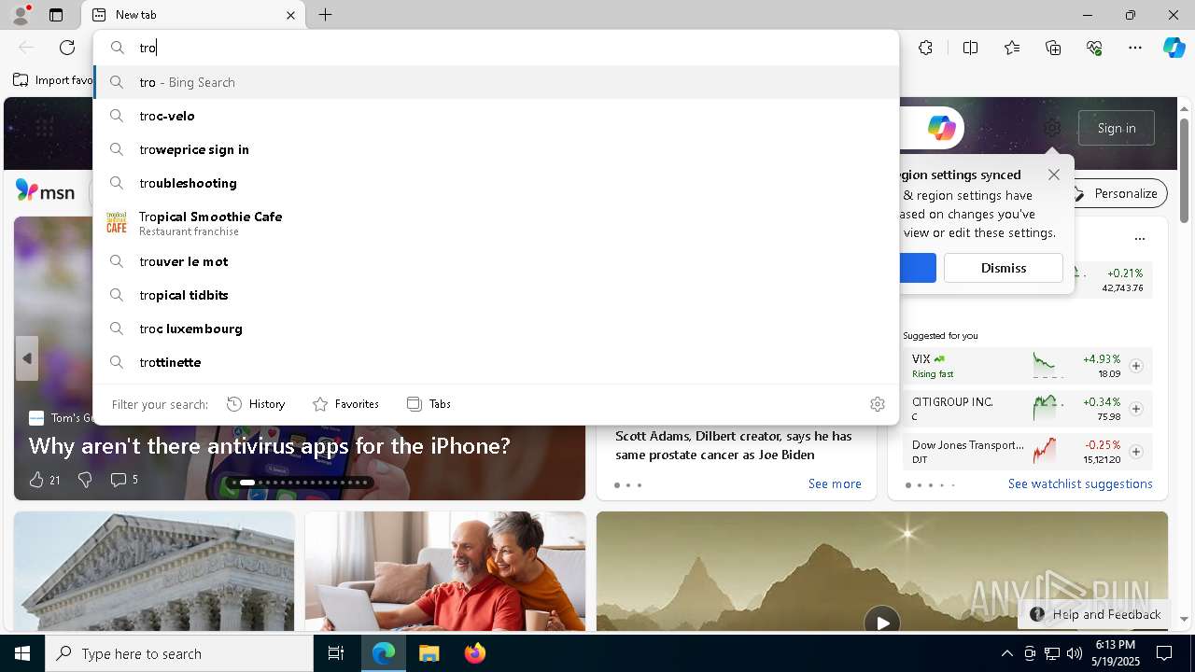Refresh the page

click(67, 48)
